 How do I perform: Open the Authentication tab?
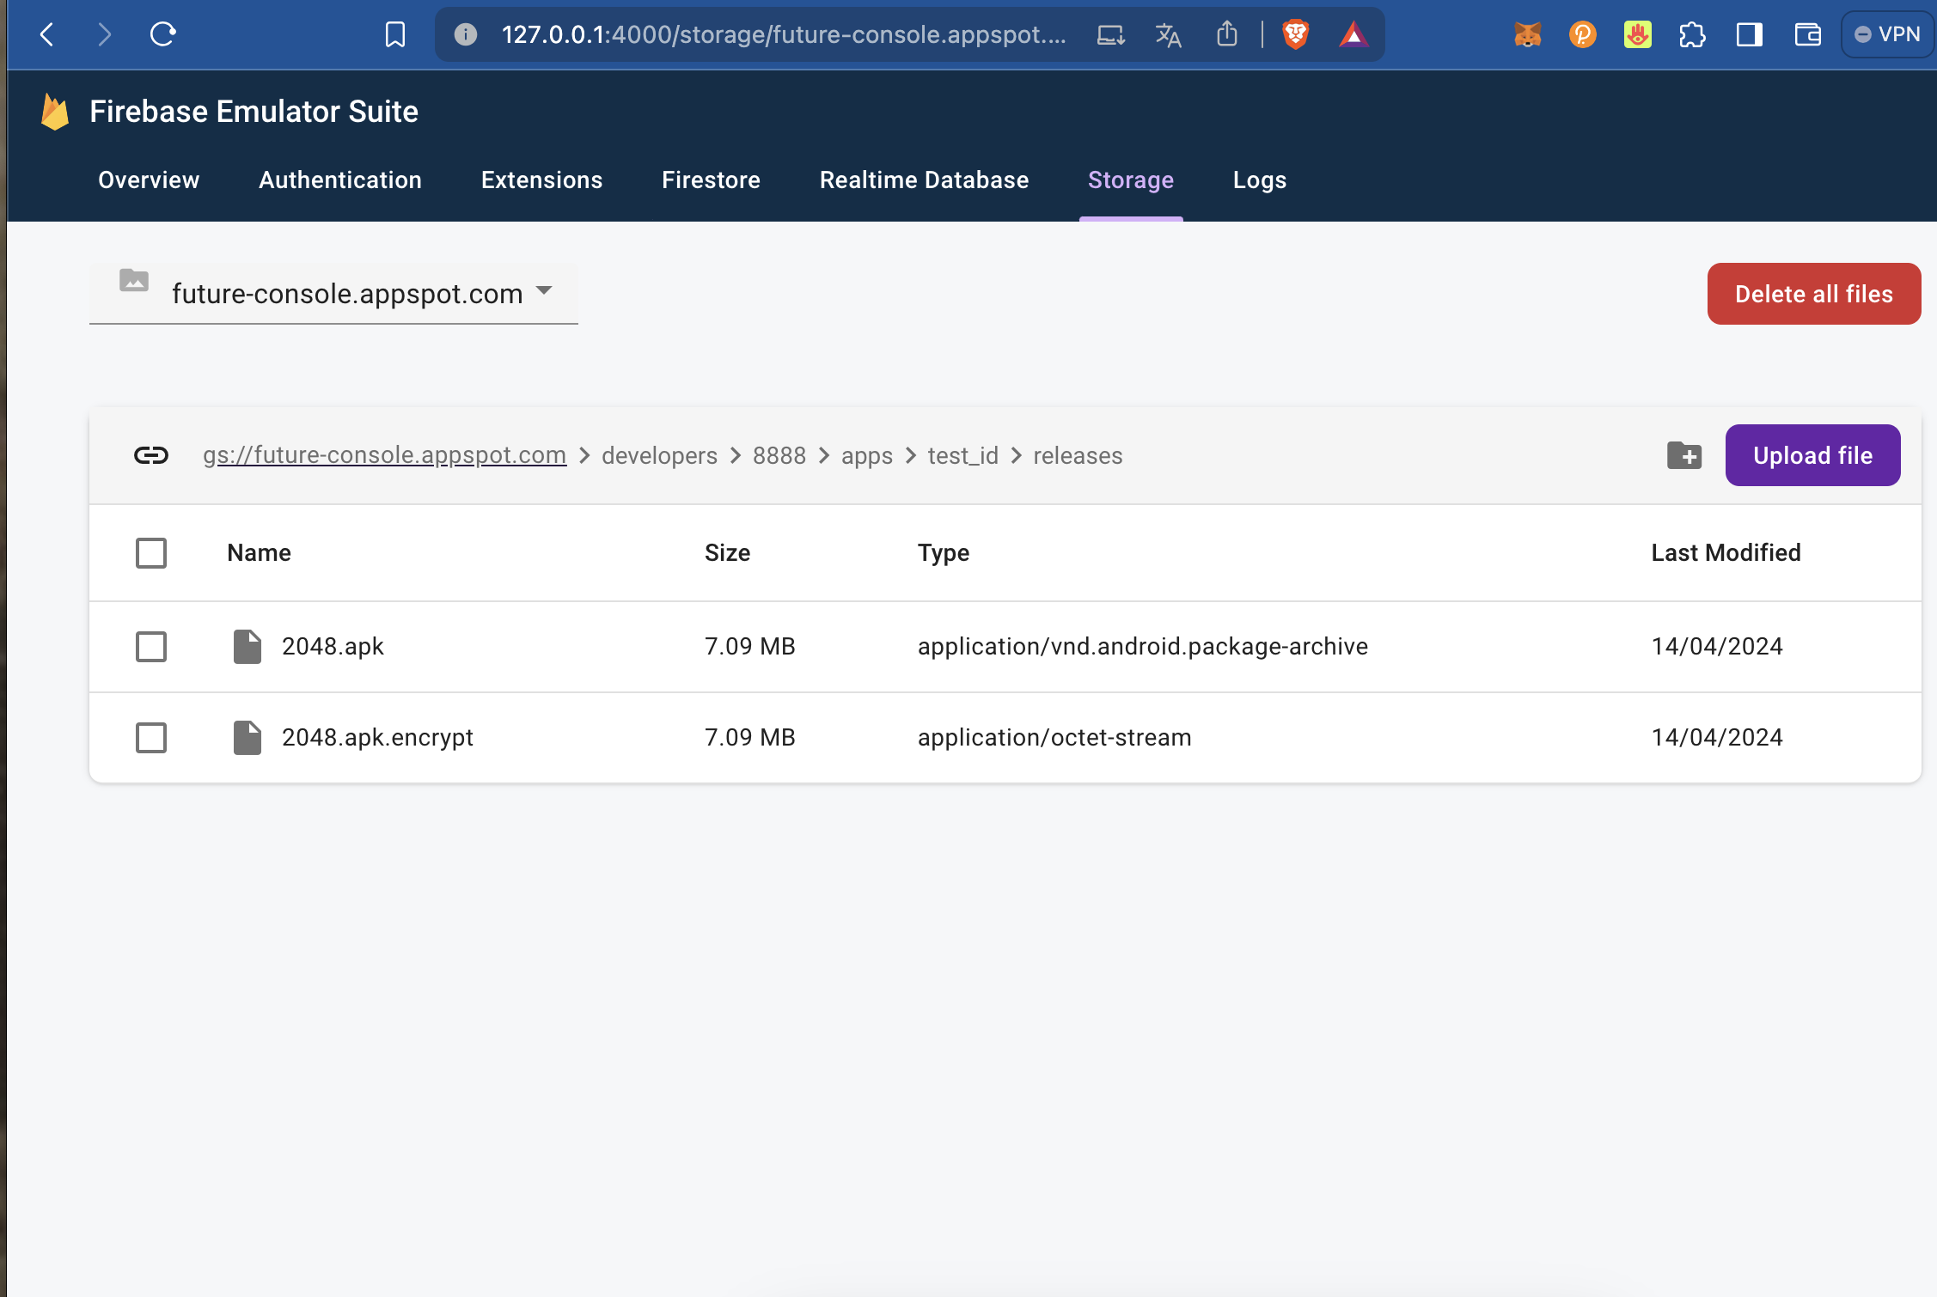coord(340,180)
